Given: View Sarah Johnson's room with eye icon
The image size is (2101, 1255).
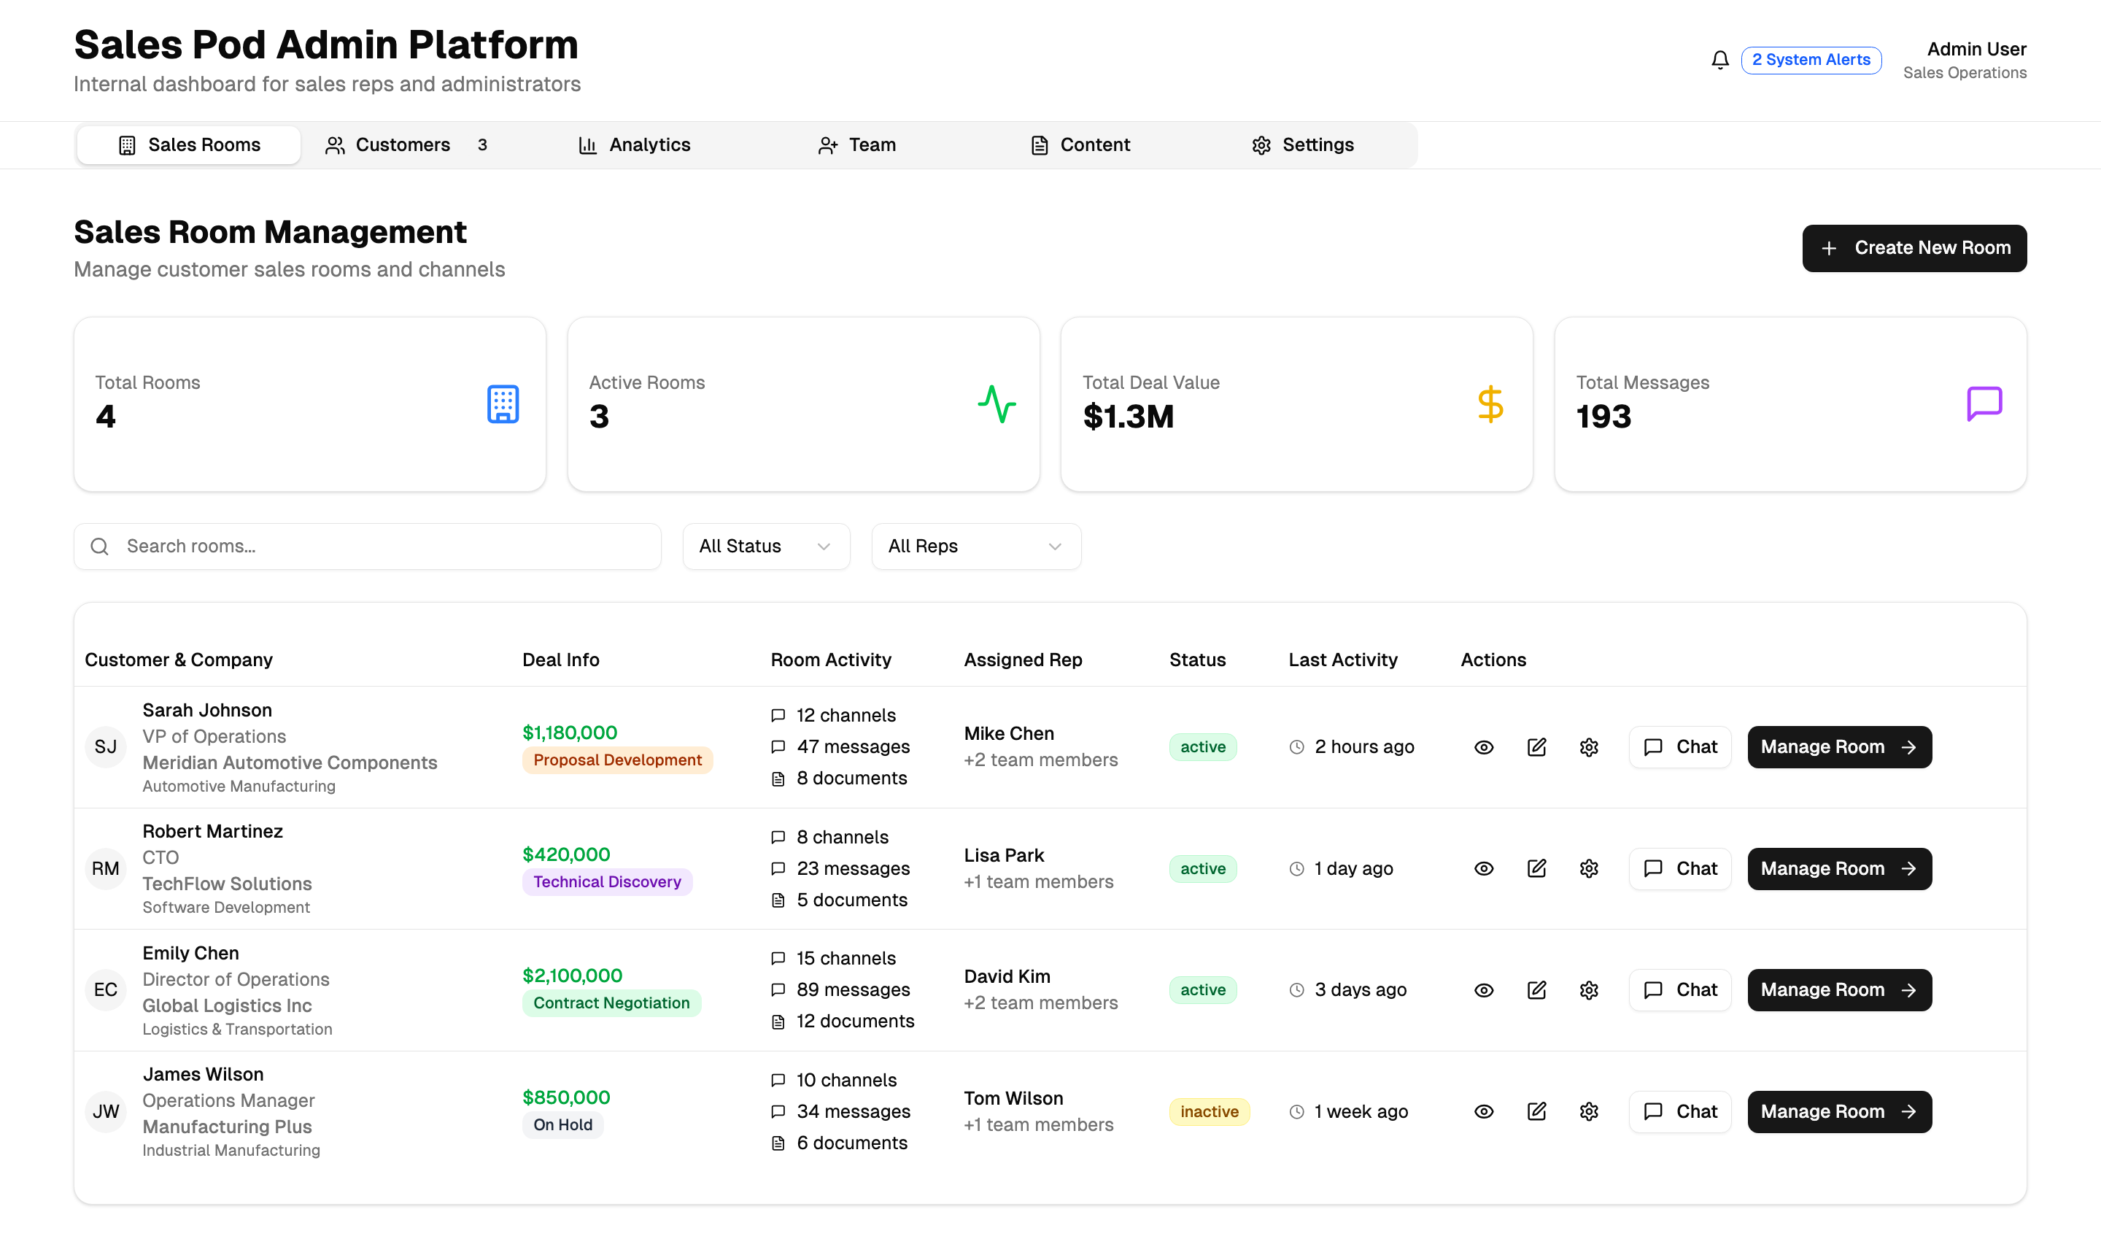Looking at the screenshot, I should pyautogui.click(x=1484, y=746).
